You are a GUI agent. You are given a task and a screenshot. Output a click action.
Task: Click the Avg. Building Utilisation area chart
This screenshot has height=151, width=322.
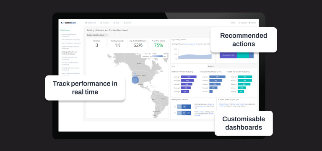pyautogui.click(x=195, y=56)
